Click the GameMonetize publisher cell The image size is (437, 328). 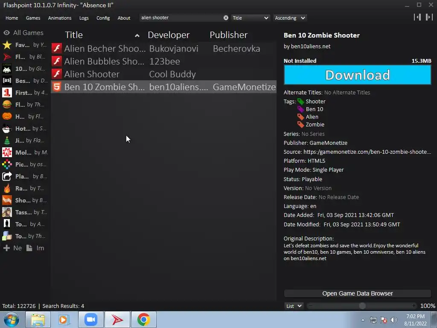click(244, 87)
